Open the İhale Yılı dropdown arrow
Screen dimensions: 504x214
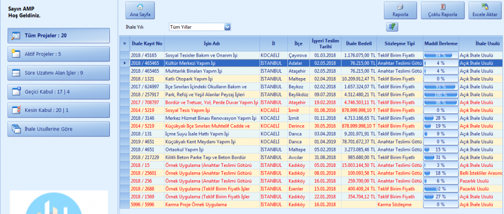click(227, 27)
